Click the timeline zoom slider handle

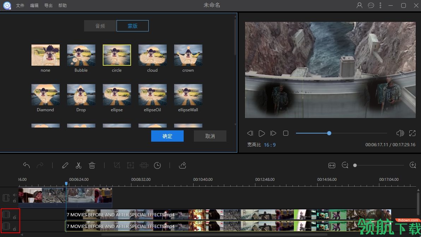pos(355,165)
